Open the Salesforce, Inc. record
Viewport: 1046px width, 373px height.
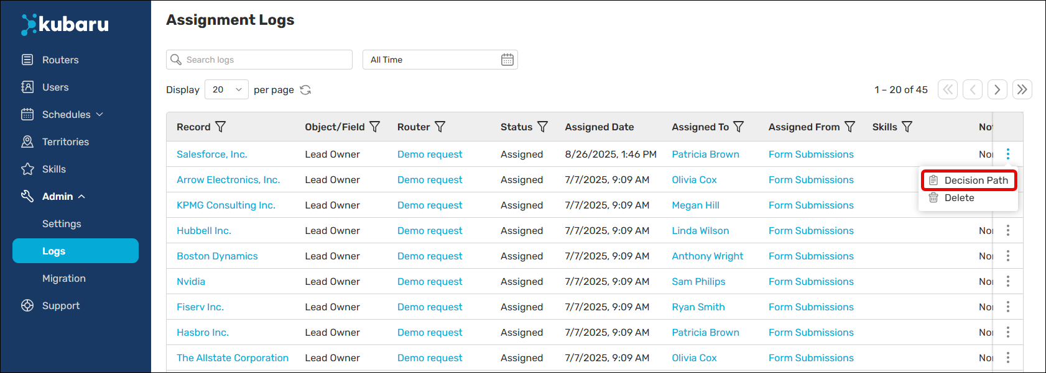click(x=211, y=154)
